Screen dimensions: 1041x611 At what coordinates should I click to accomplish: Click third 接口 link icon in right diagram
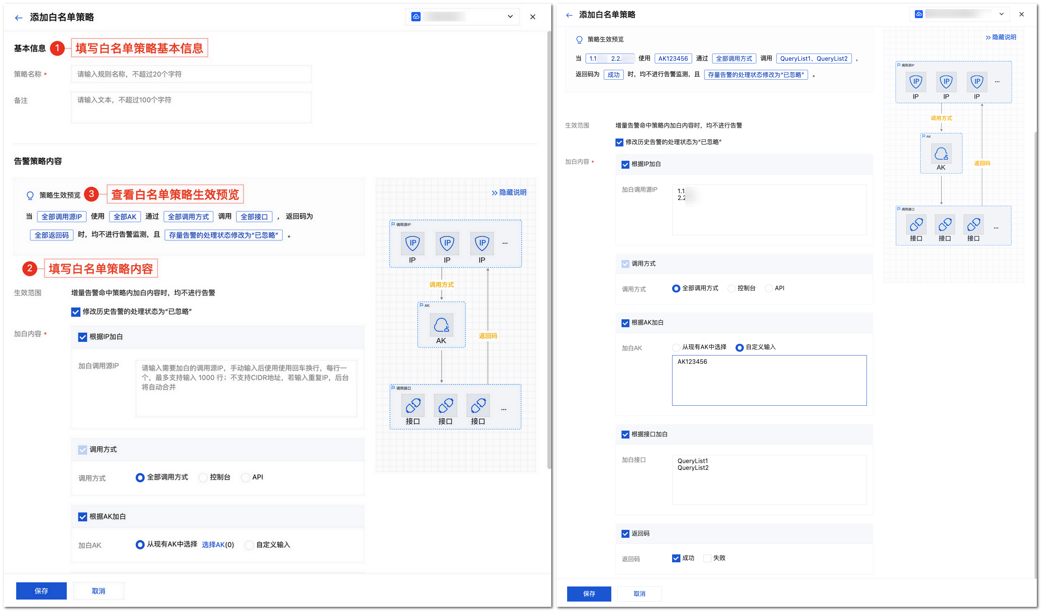(973, 225)
